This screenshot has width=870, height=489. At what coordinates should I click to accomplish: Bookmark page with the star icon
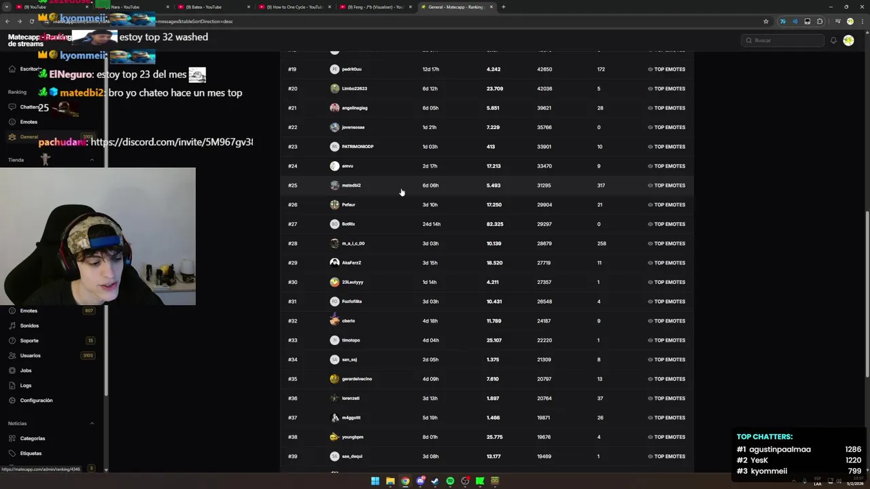[766, 21]
